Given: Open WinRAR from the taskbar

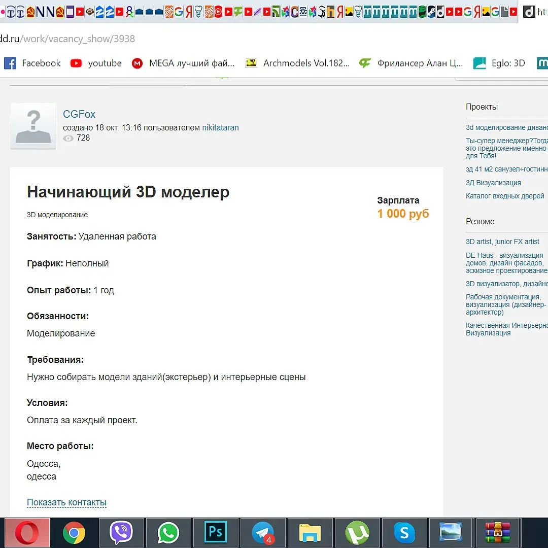Looking at the screenshot, I should pos(498,533).
